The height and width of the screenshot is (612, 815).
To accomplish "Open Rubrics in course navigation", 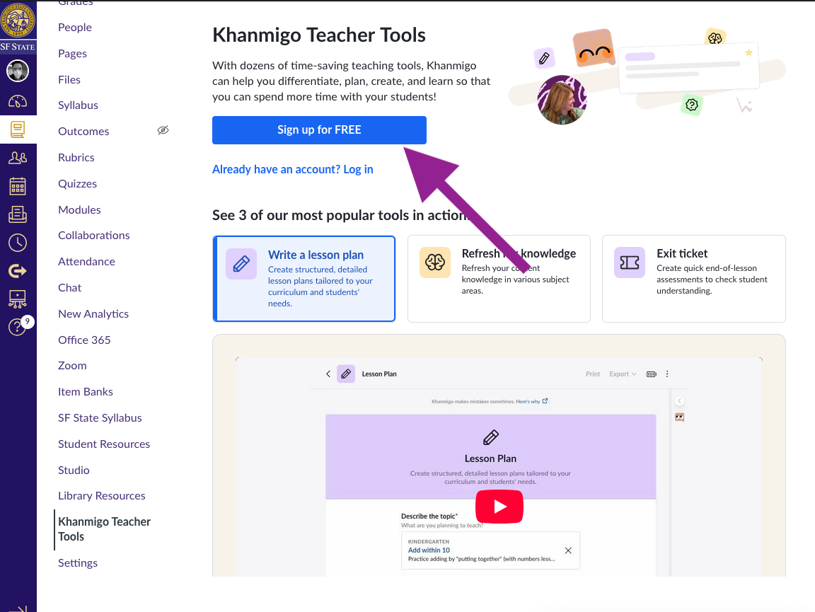I will click(76, 158).
